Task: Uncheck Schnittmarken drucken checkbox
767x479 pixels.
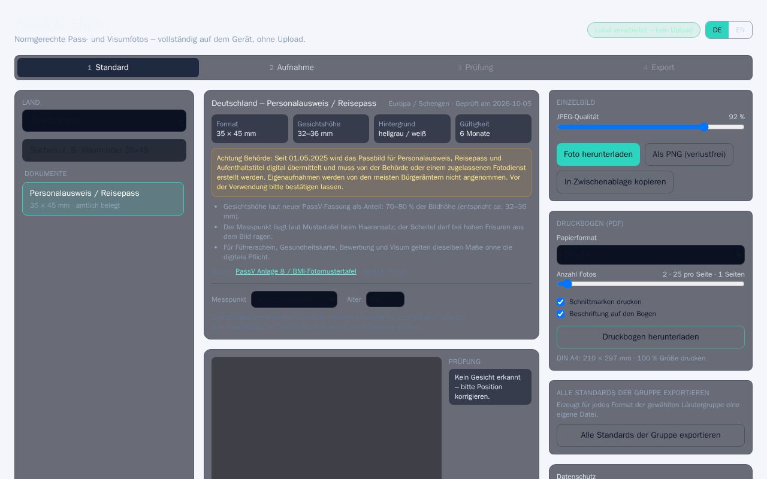Action: 560,302
